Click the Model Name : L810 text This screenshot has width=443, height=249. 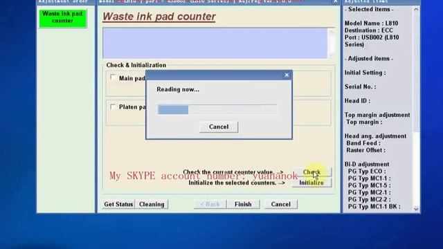tap(371, 24)
